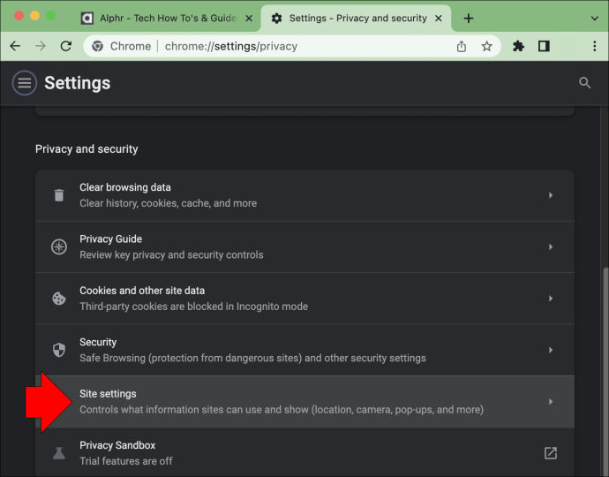Go back to the previous page

(x=15, y=46)
